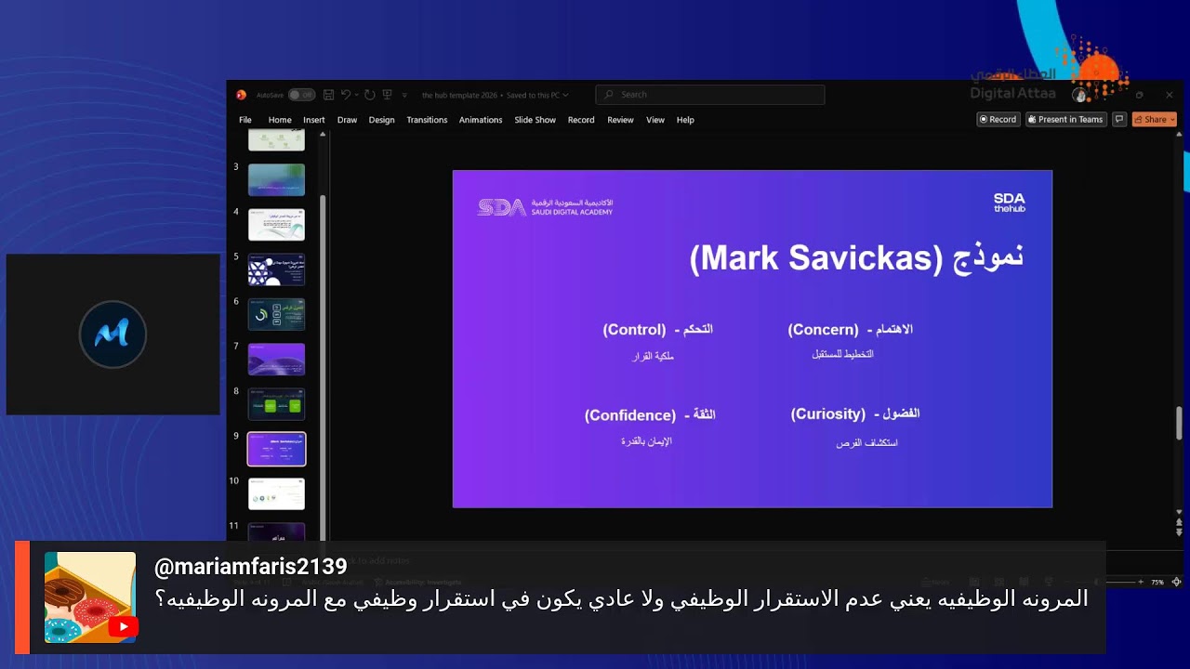The width and height of the screenshot is (1190, 669).
Task: Click the Previous Slide double-arrow icon
Action: pyautogui.click(x=1179, y=521)
